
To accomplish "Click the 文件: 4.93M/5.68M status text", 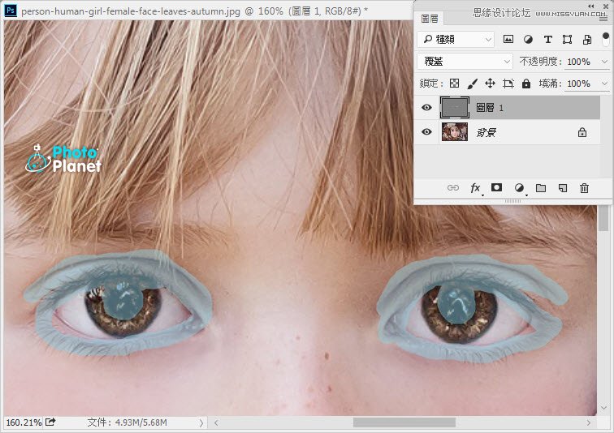I will [128, 422].
